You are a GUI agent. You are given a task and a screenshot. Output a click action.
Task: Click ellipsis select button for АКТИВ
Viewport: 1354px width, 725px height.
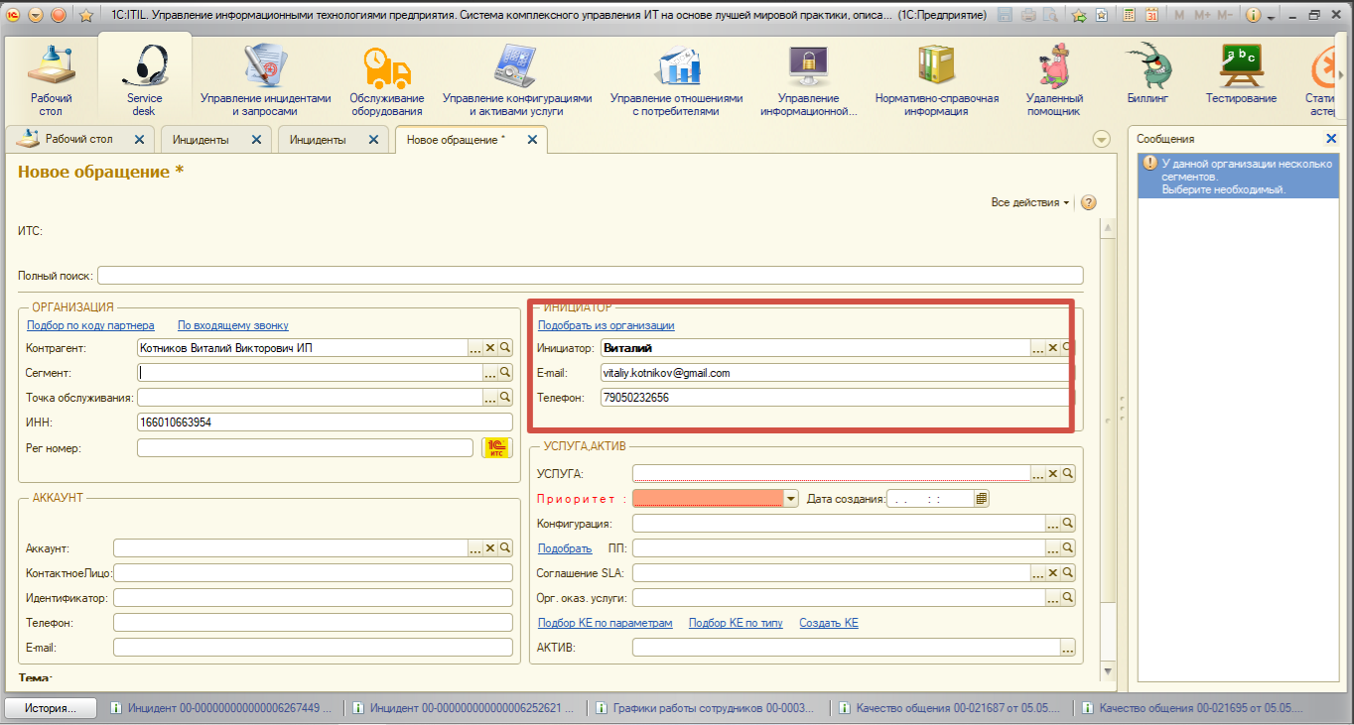1068,649
